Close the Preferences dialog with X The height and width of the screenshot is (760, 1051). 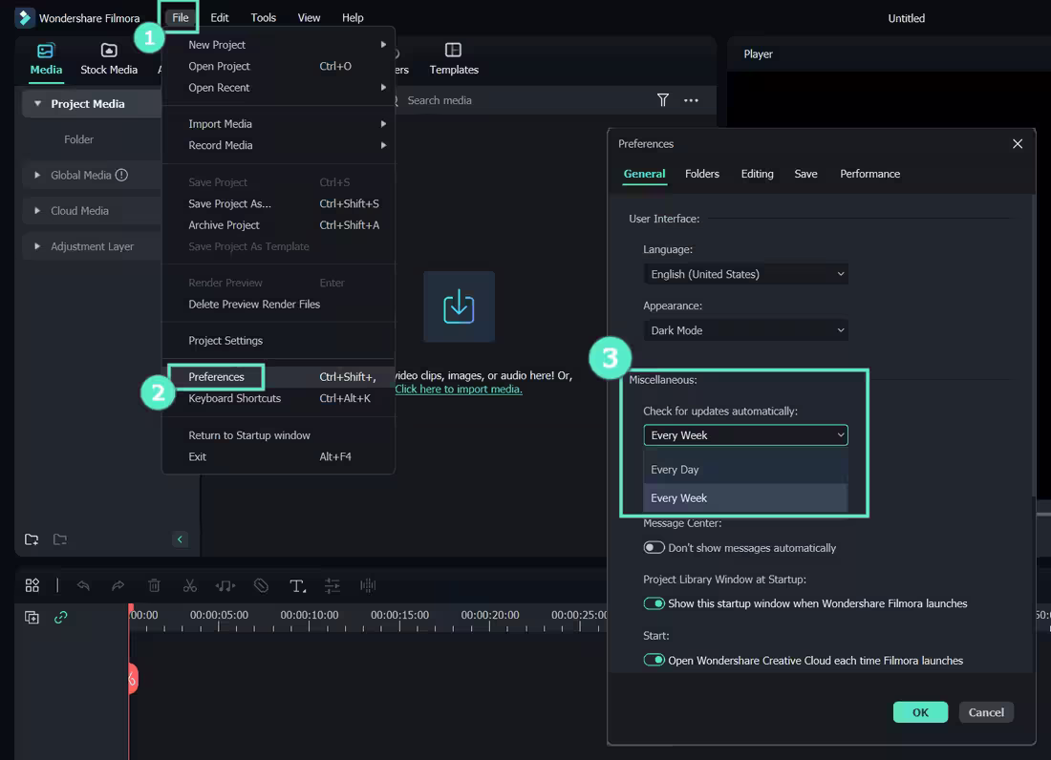click(x=1018, y=144)
